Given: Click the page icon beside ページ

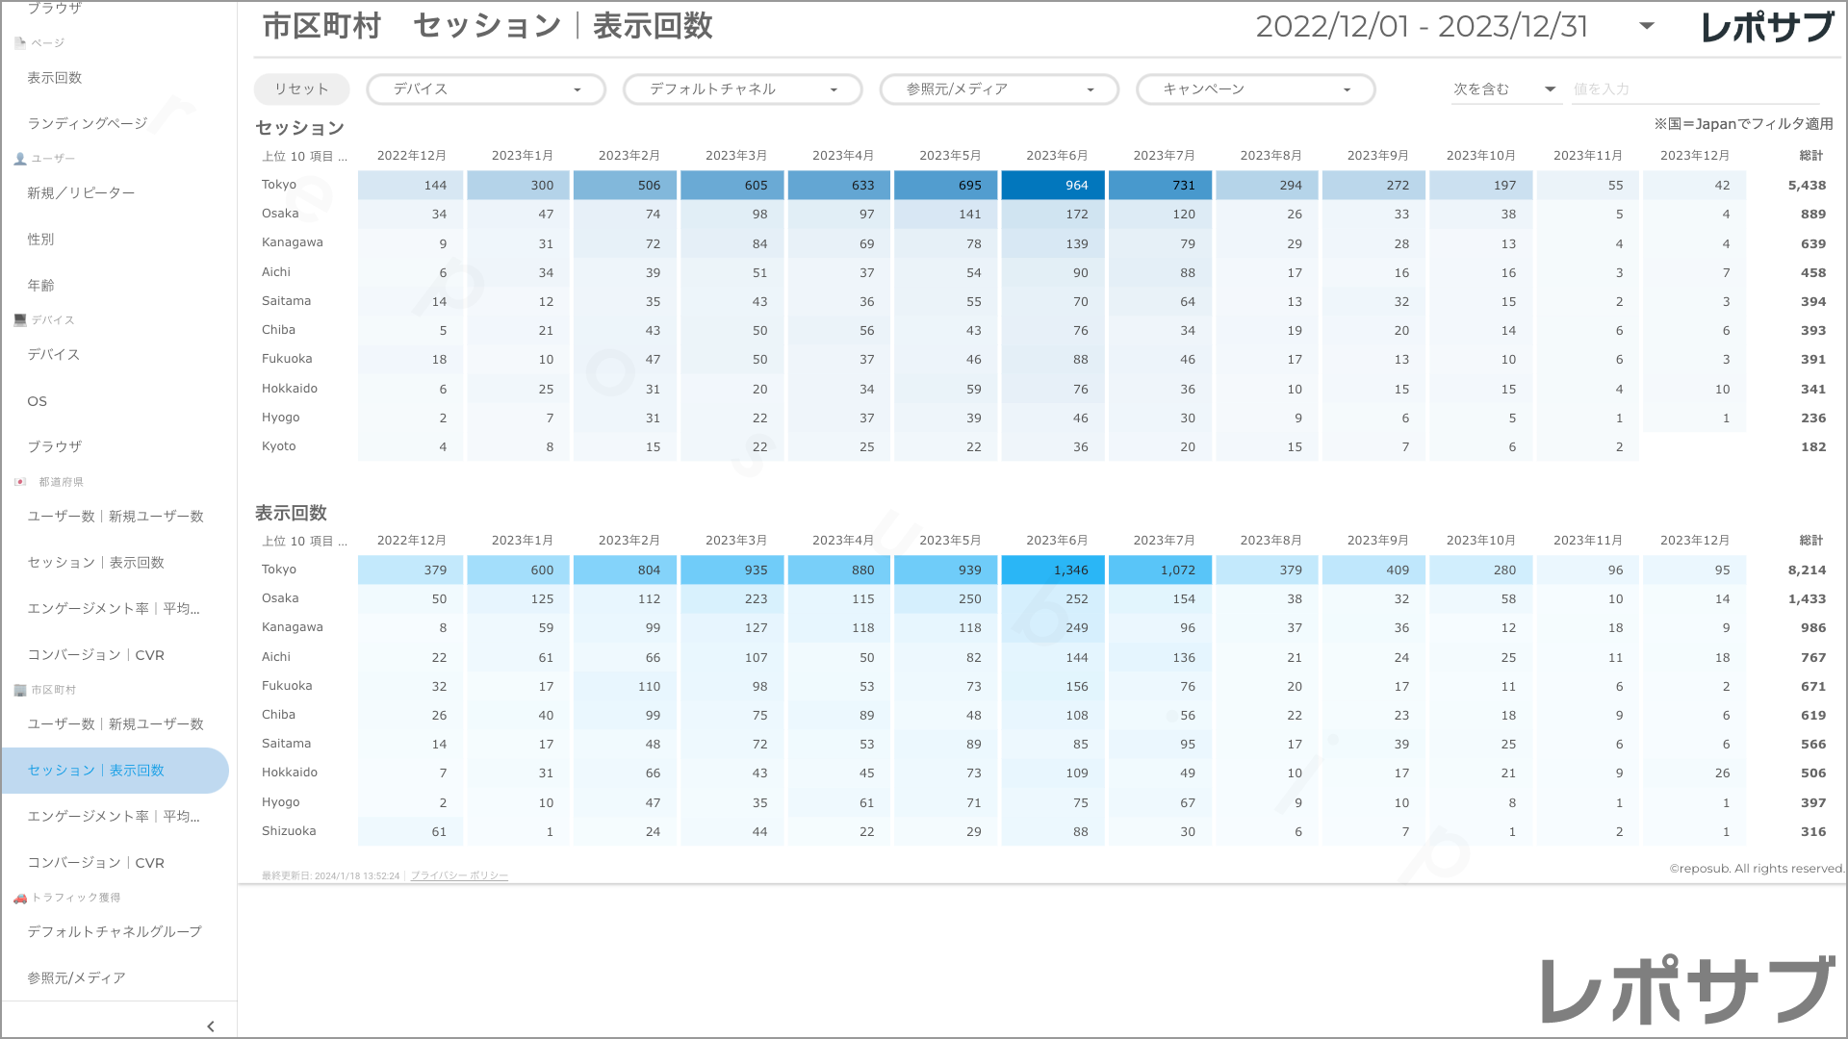Looking at the screenshot, I should 20,42.
